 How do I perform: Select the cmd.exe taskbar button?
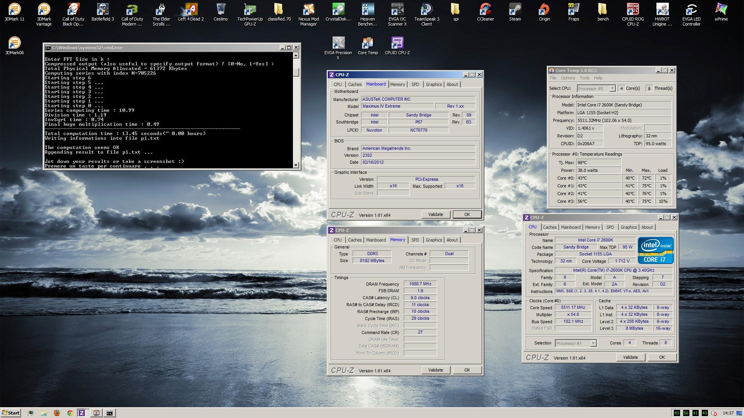(110, 413)
